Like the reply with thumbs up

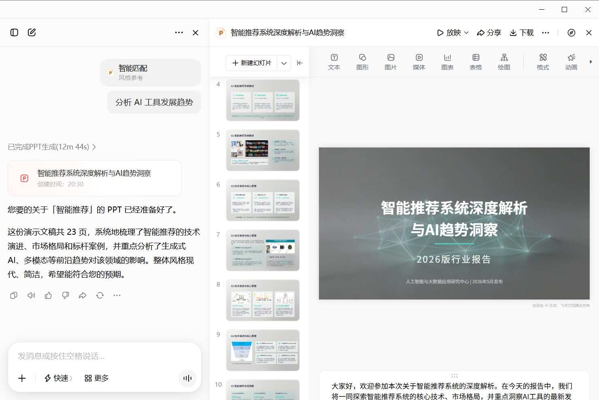click(48, 295)
